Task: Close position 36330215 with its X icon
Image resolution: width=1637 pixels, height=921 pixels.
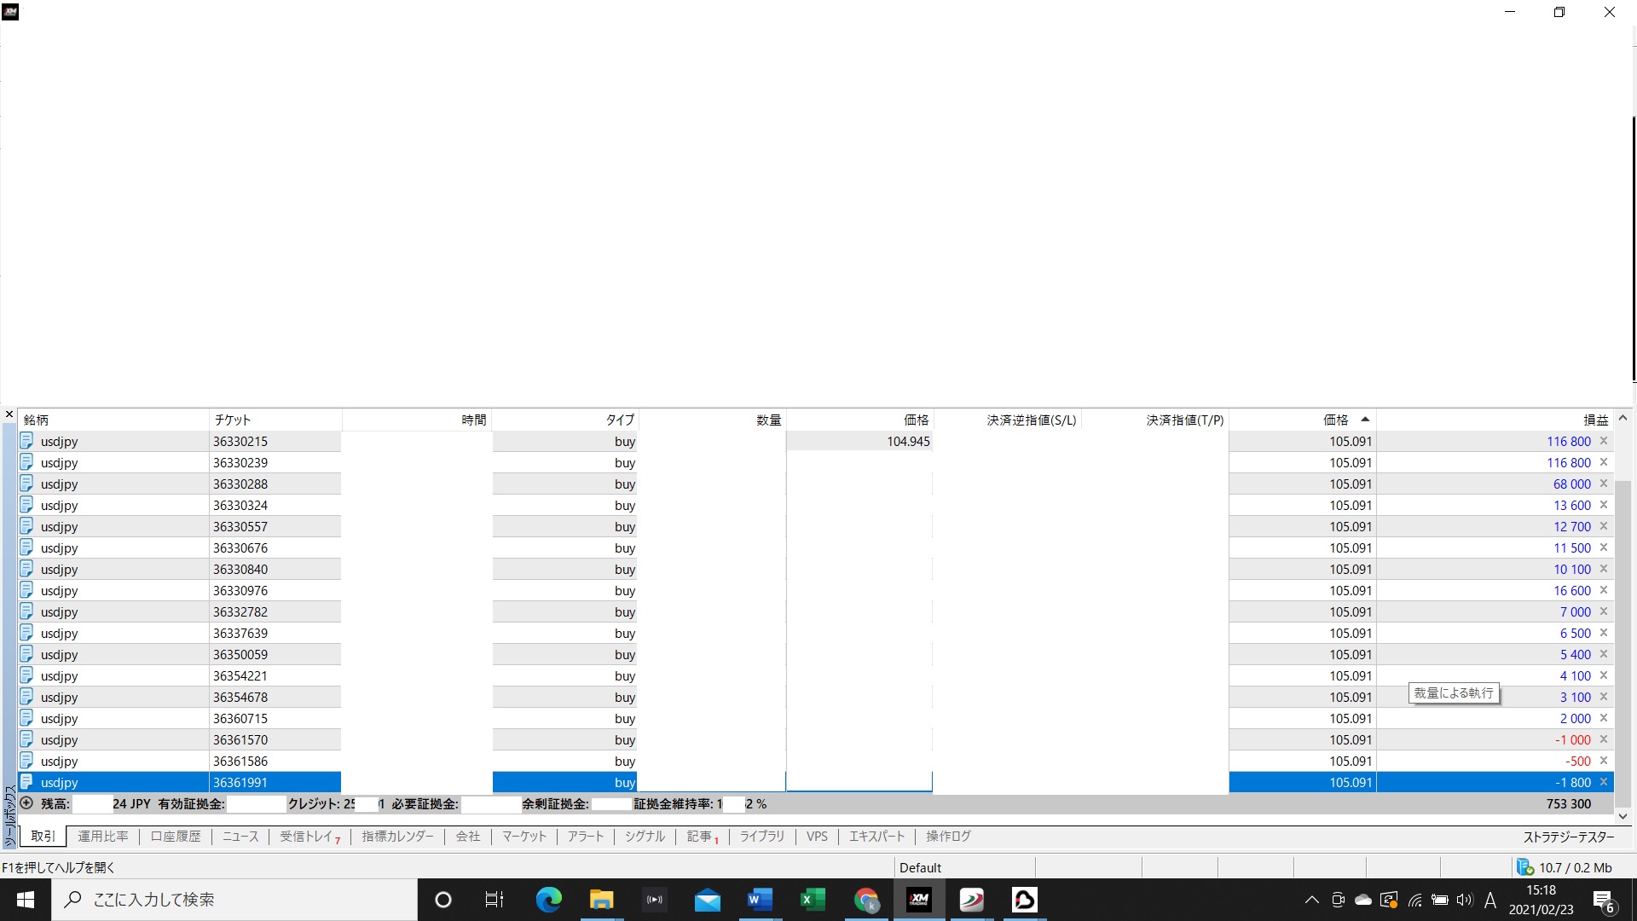Action: (1604, 441)
